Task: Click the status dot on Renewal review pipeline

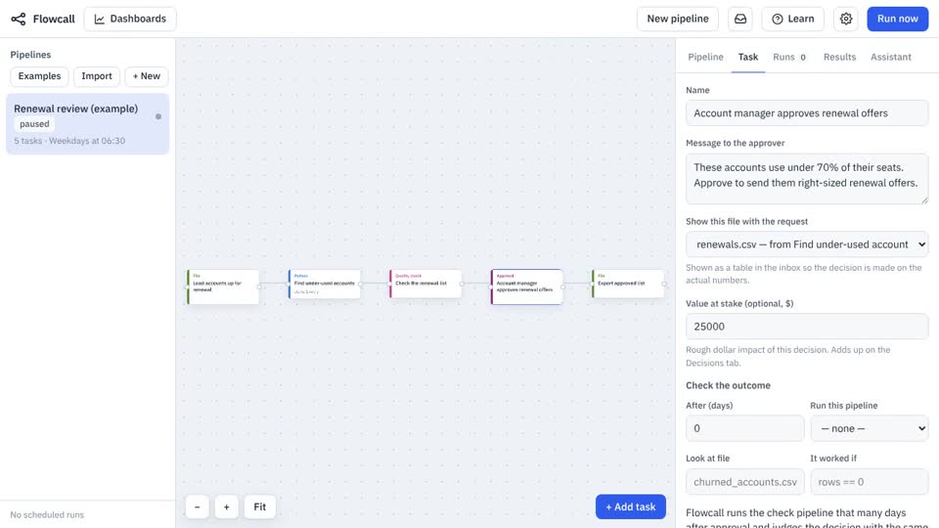Action: click(158, 116)
